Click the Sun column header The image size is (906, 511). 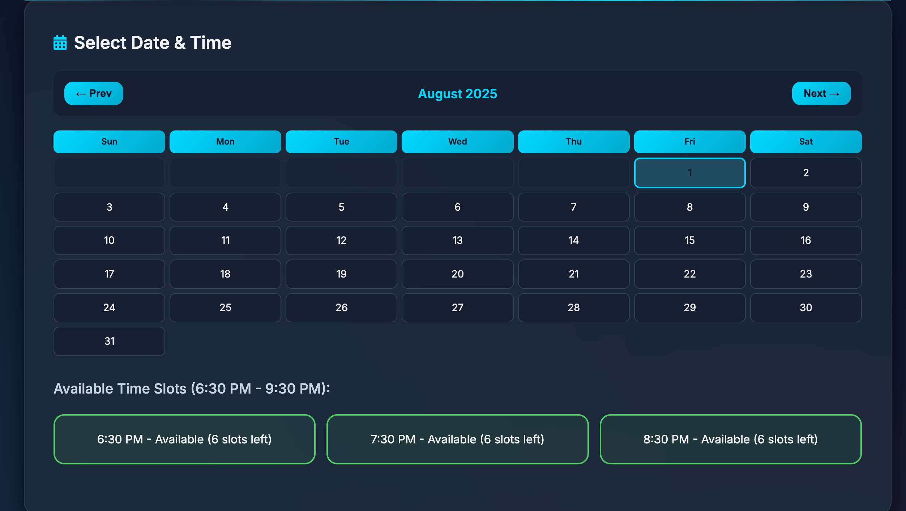(x=109, y=141)
